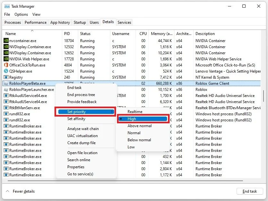Select Realtime priority option
The width and height of the screenshot is (268, 201).
tap(135, 112)
